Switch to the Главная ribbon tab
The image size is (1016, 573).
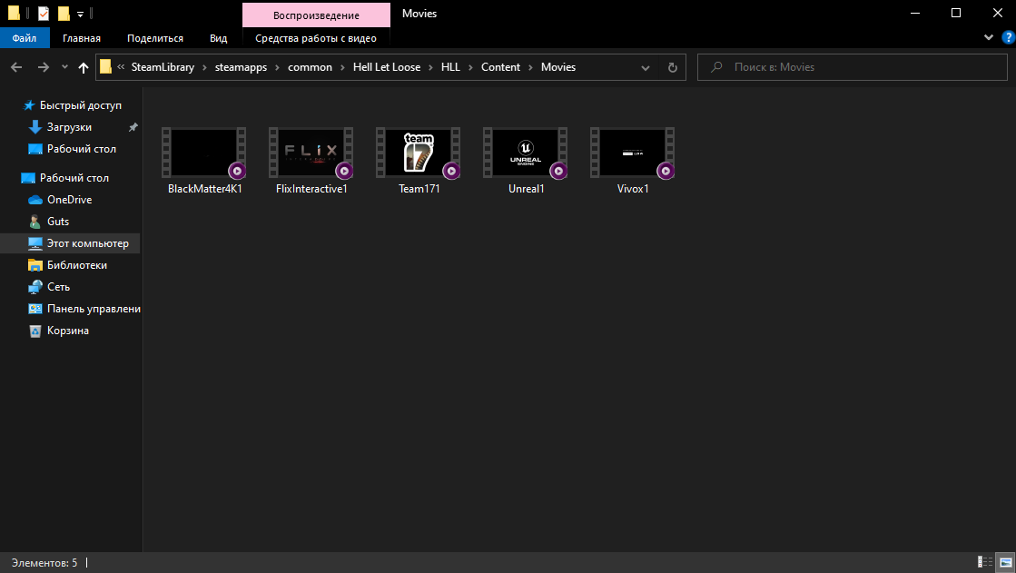coord(82,38)
